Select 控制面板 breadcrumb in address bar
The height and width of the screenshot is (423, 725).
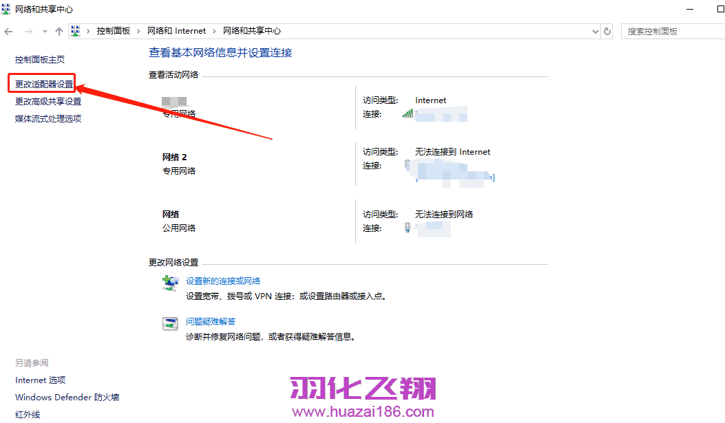coord(114,31)
